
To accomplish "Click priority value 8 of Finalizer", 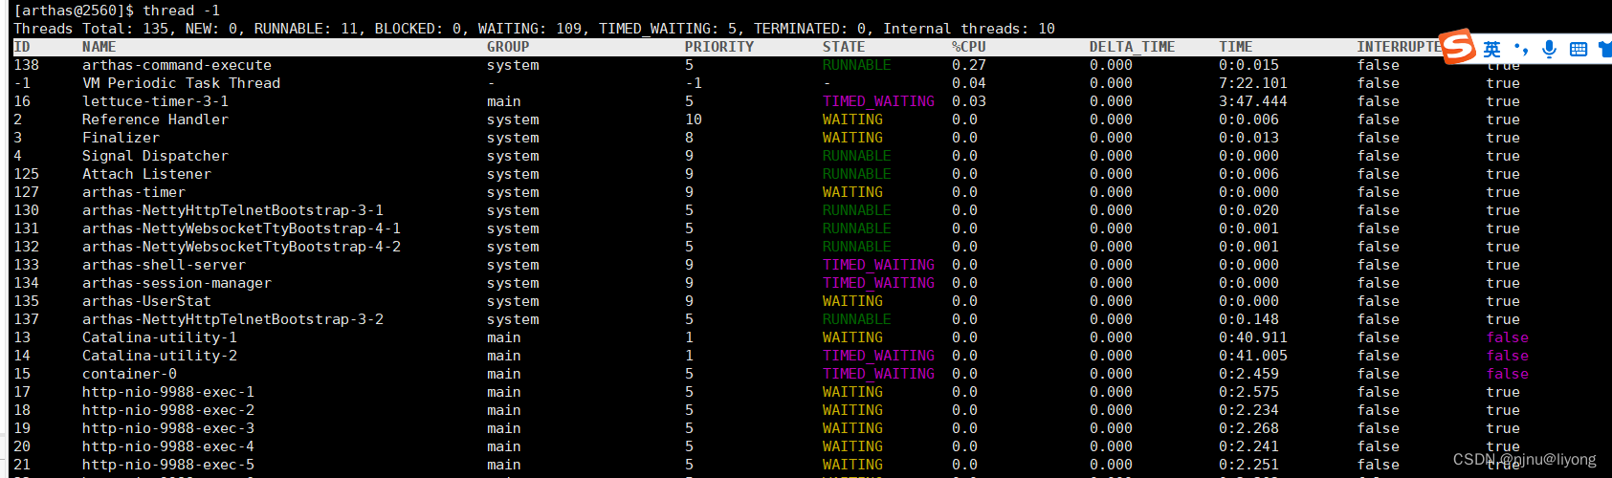I will pyautogui.click(x=689, y=138).
